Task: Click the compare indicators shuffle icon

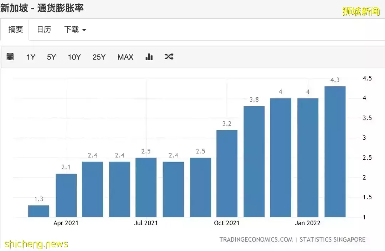Action: pos(169,56)
